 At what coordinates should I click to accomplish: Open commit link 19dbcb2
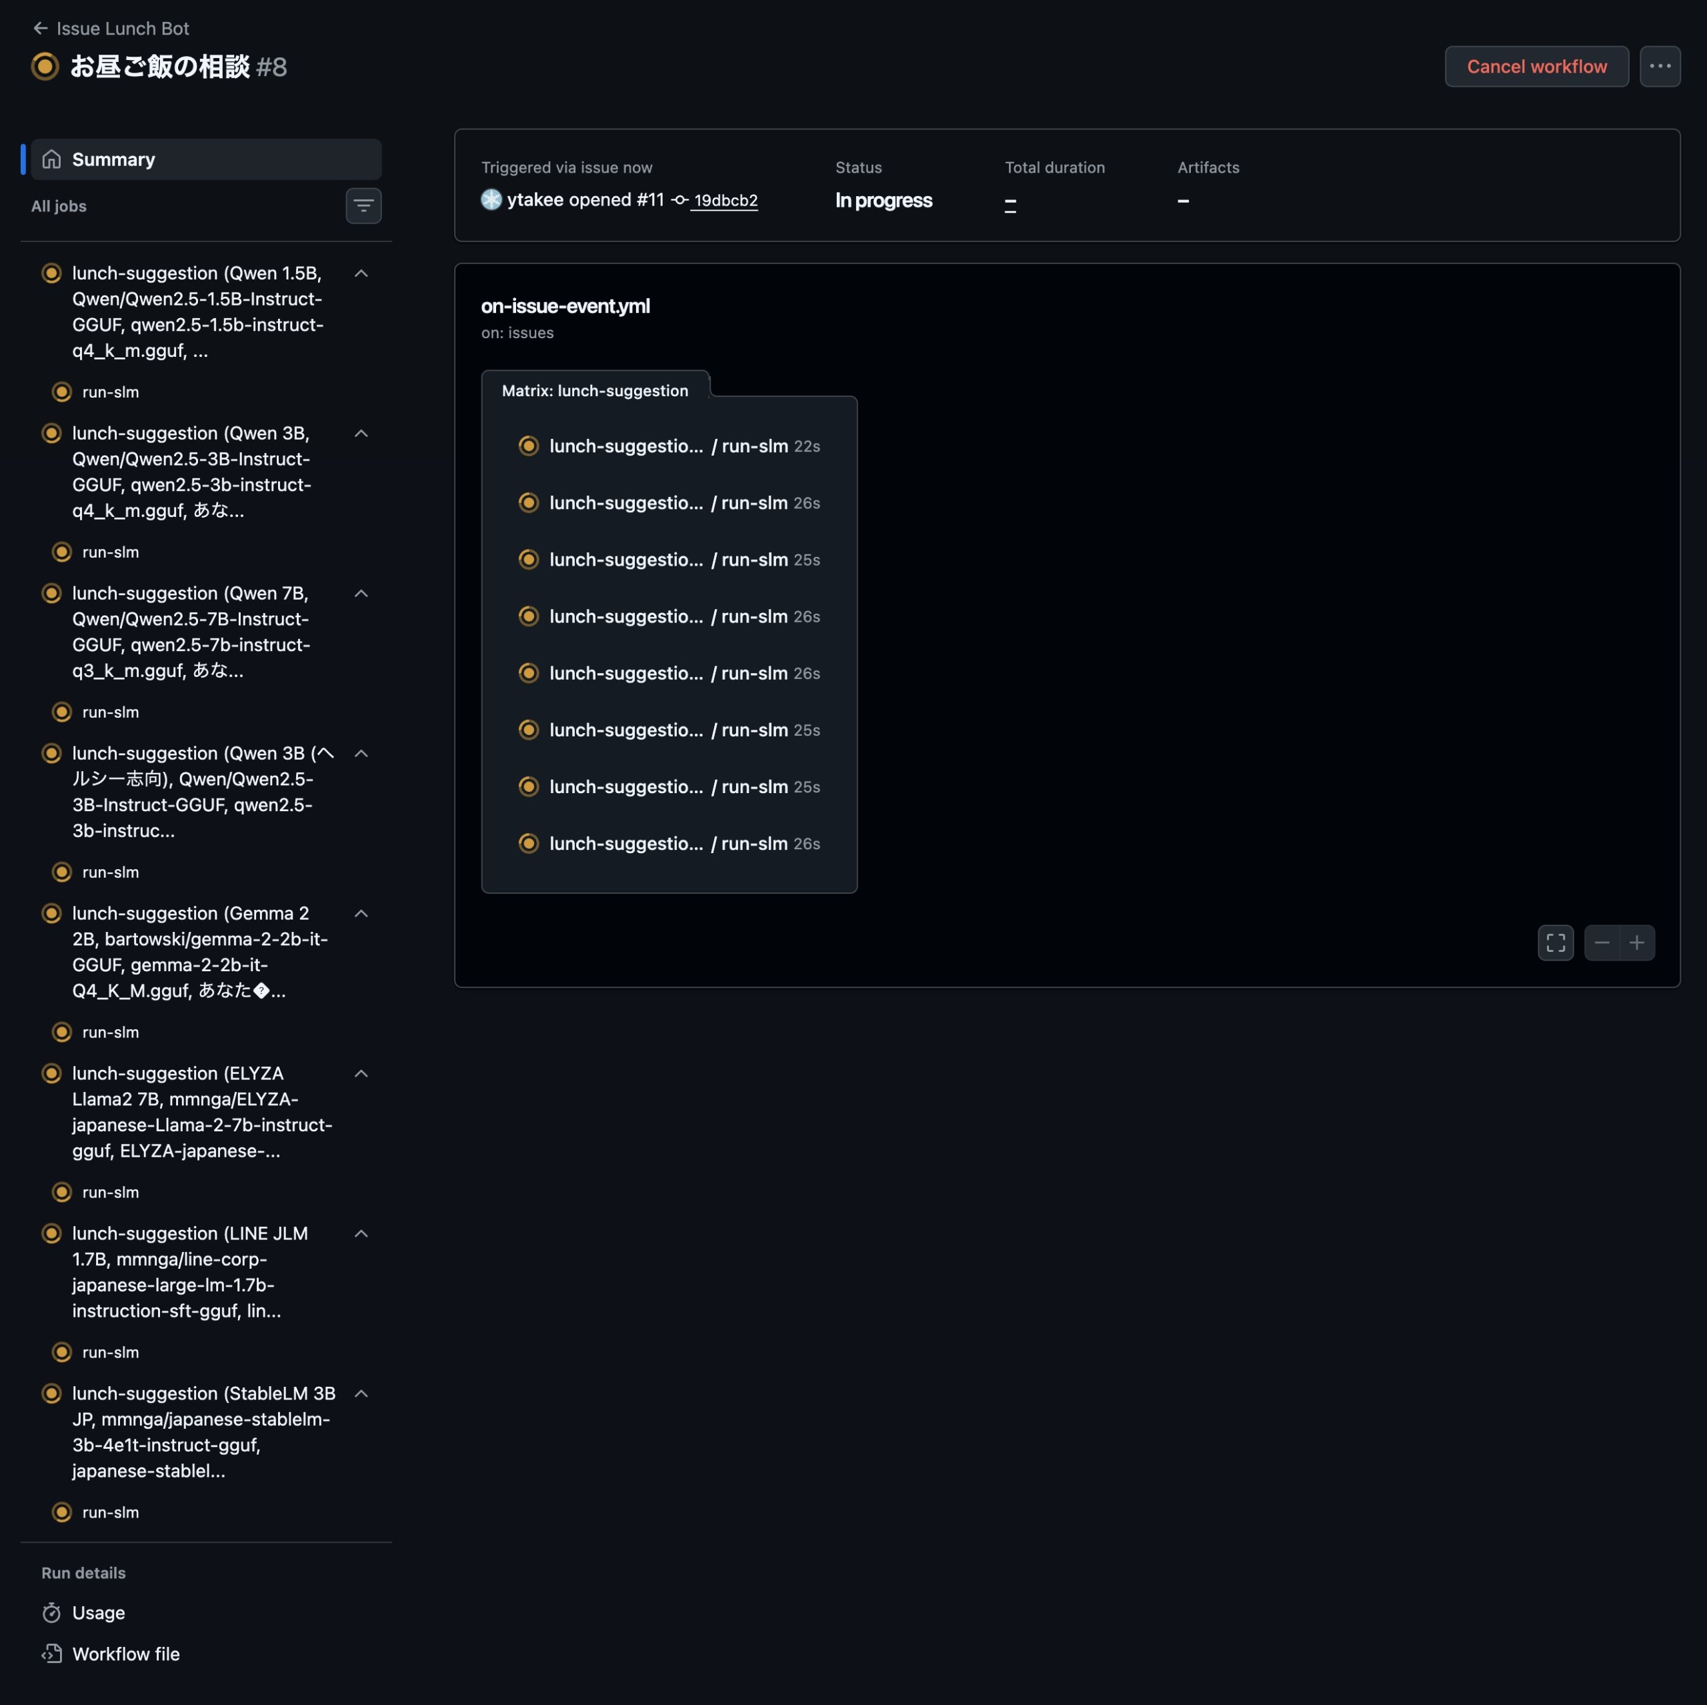click(725, 201)
